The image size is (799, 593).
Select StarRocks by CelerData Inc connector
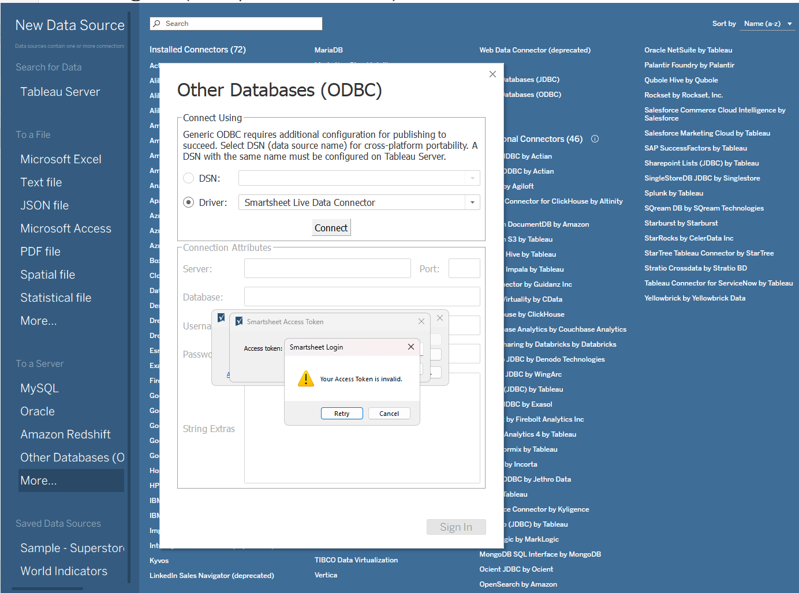[689, 238]
